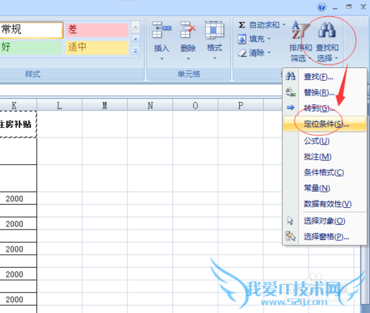Click the Format cells icon
This screenshot has width=370, height=313.
point(215,30)
